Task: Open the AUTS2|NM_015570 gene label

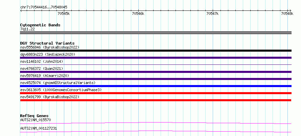Action: (x=36, y=120)
